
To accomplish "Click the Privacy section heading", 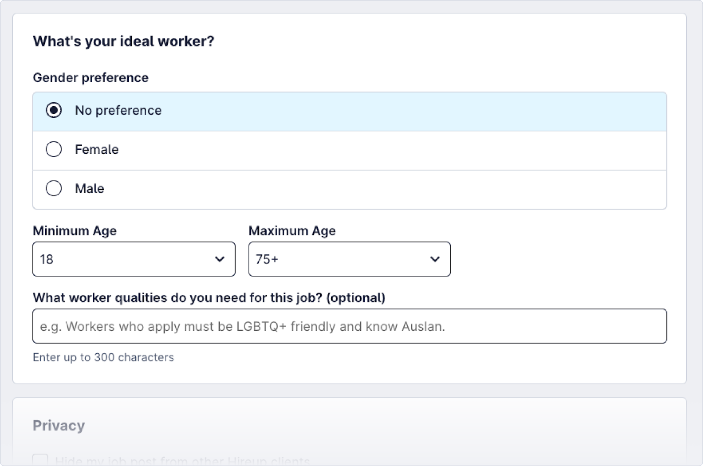I will (59, 425).
